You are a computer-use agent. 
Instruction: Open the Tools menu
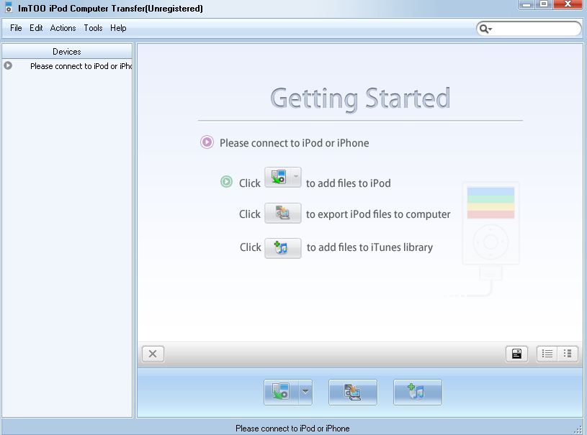[x=93, y=28]
